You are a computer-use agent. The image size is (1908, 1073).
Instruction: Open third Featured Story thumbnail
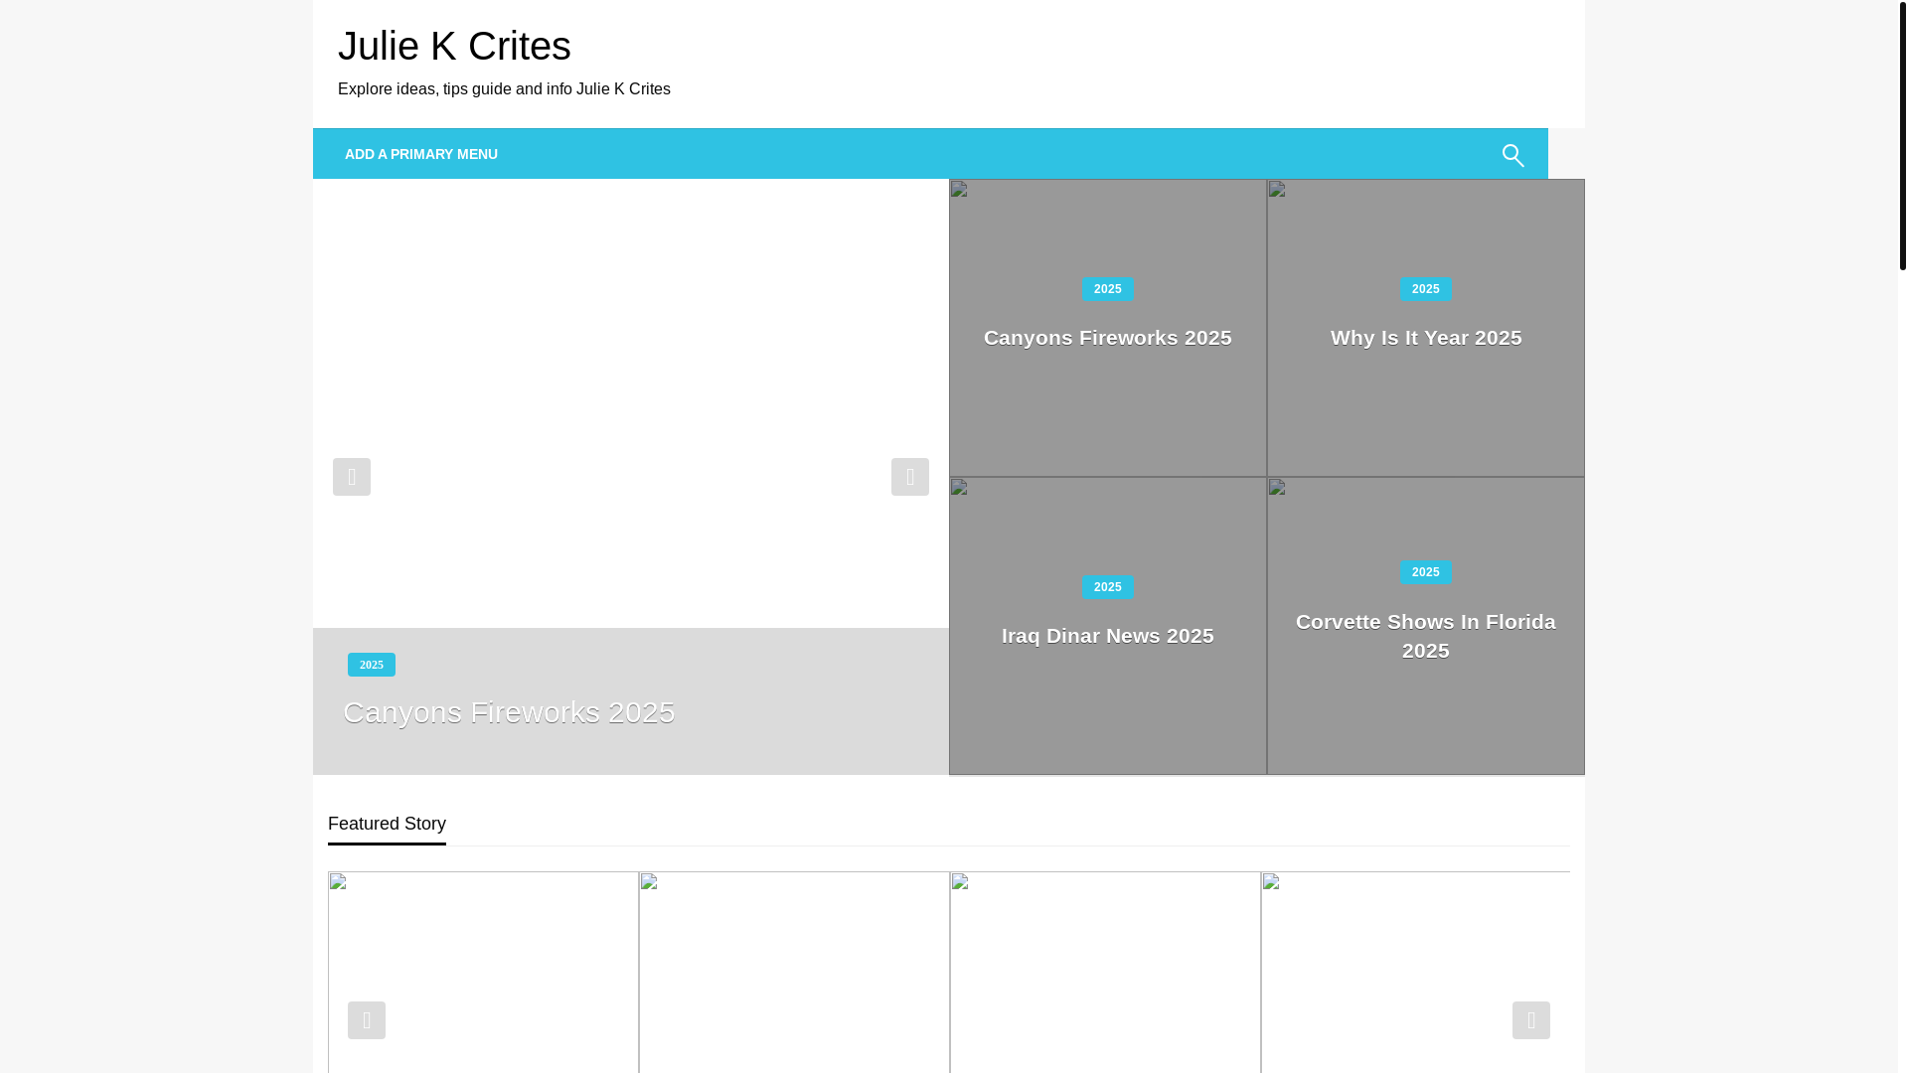coord(1105,972)
